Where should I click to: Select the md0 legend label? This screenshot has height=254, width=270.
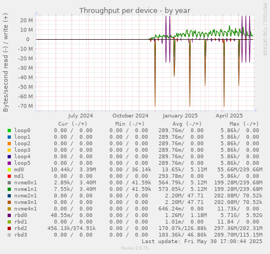(19, 170)
